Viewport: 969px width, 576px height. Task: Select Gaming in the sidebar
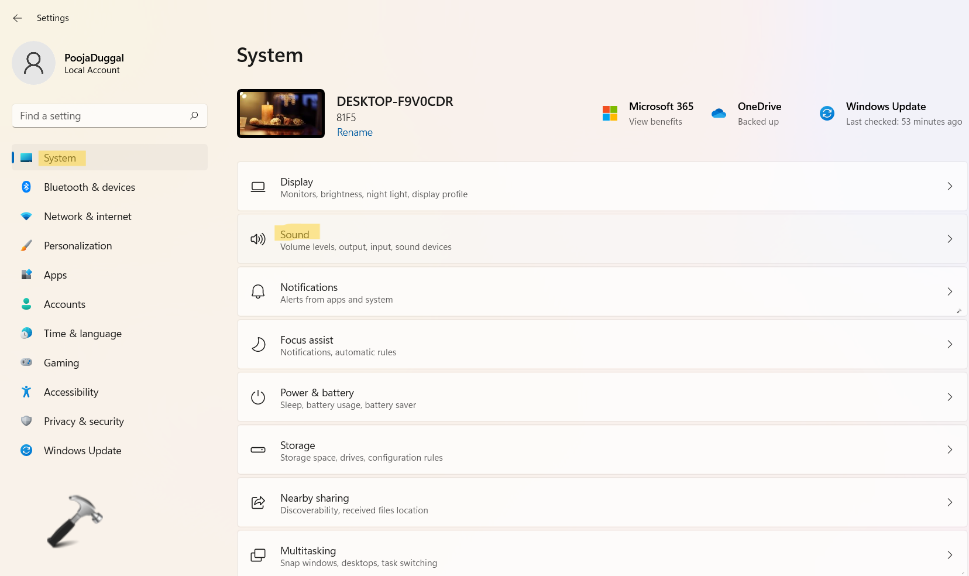(x=61, y=363)
